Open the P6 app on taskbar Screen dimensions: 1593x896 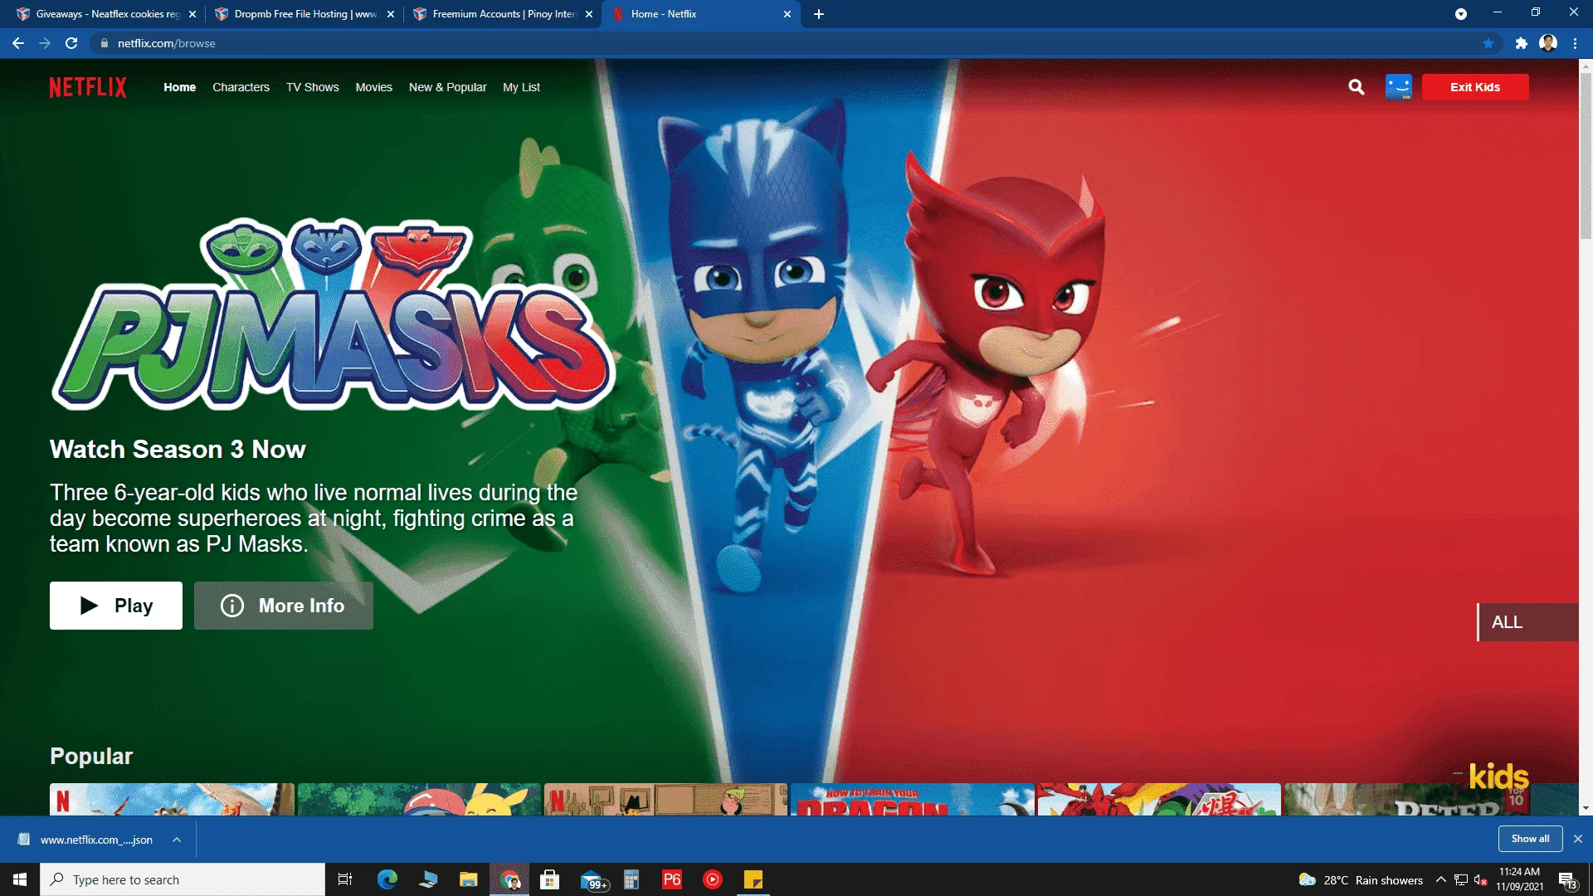click(672, 879)
